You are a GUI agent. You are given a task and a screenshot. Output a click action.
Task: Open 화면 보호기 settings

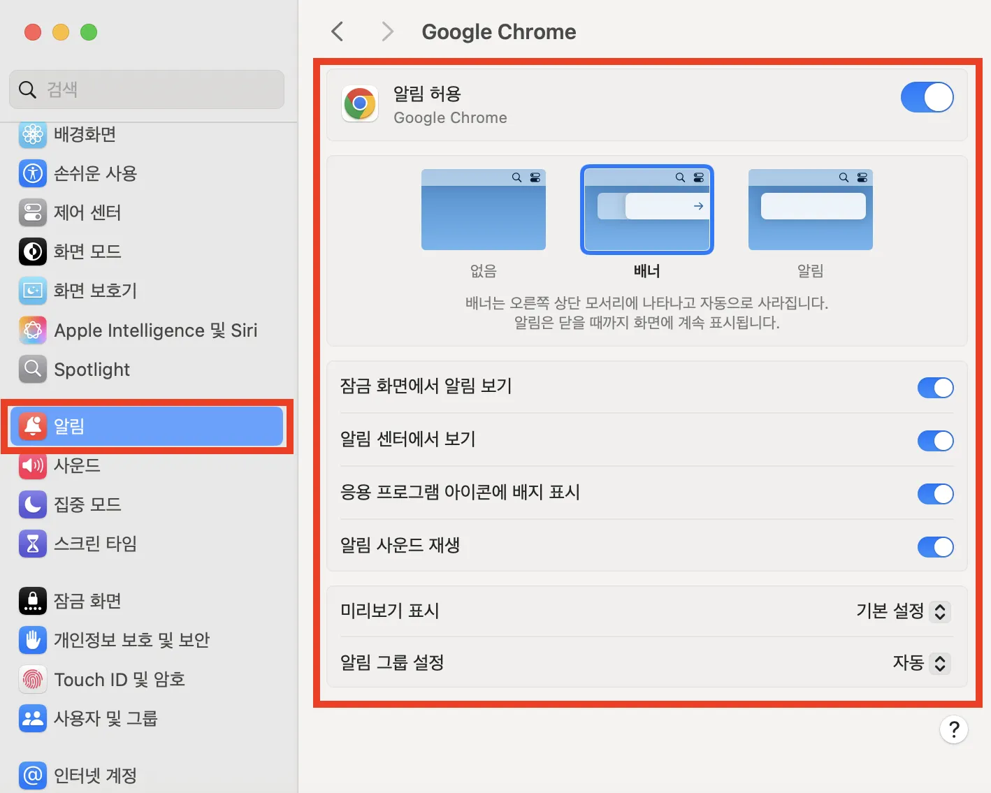[147, 291]
